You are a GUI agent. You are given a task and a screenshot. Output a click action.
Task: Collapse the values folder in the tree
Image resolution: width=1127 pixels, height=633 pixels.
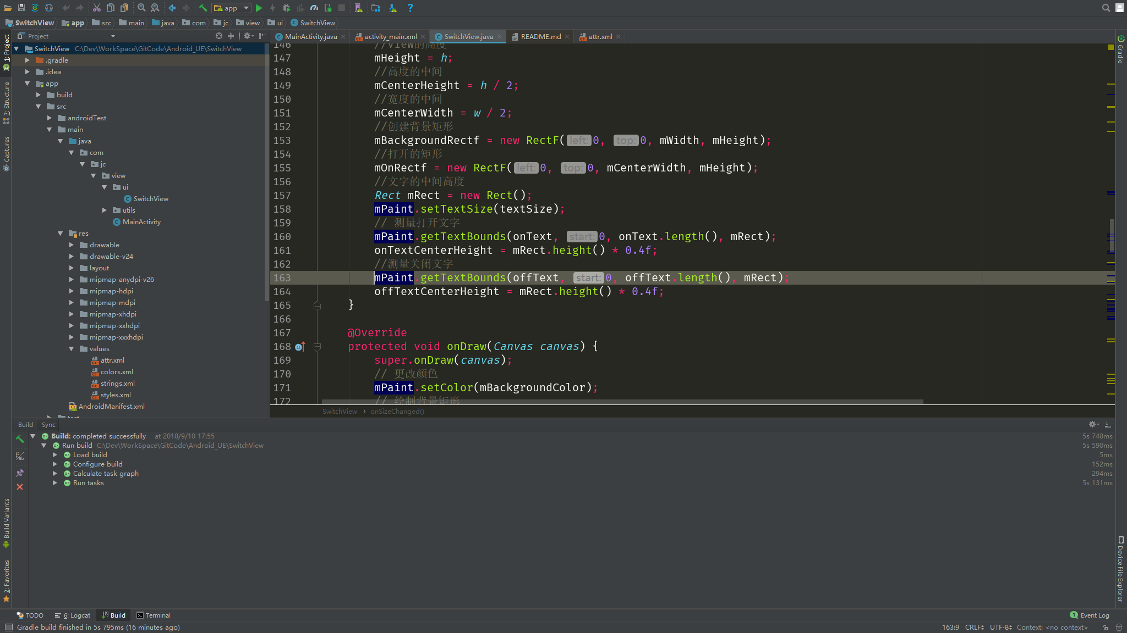tap(72, 349)
